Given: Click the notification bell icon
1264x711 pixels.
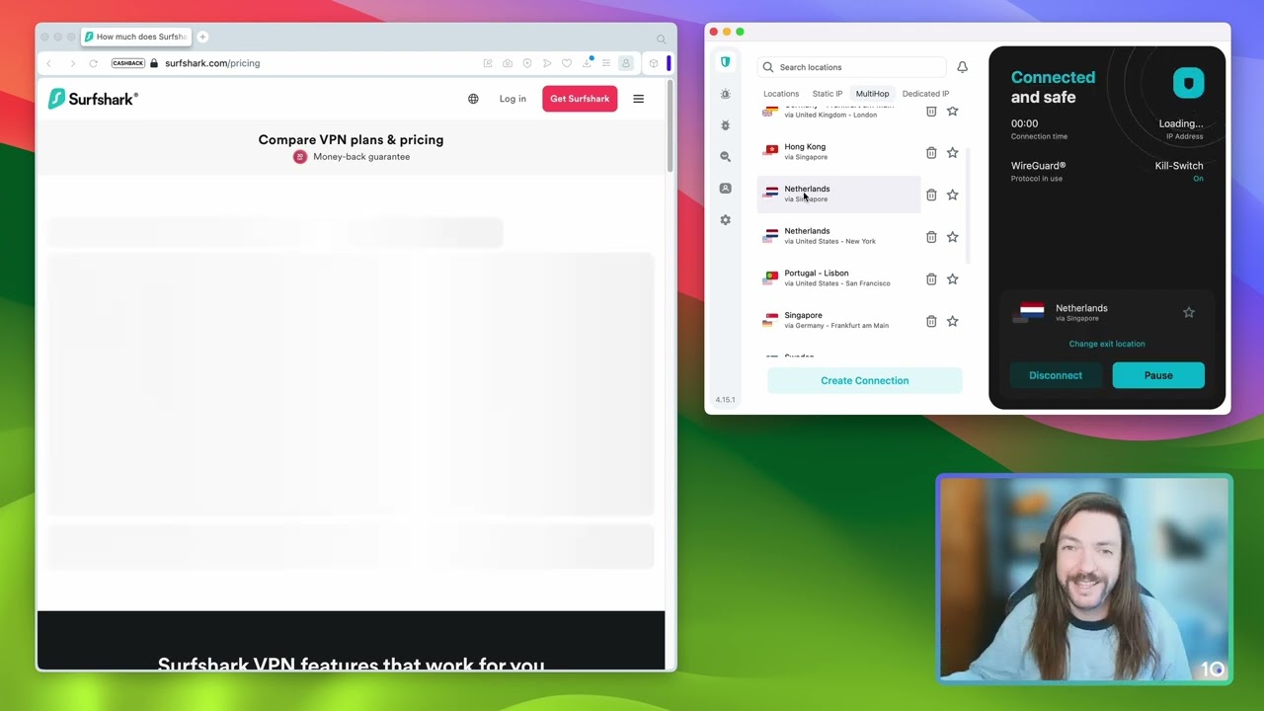Looking at the screenshot, I should click(x=962, y=67).
